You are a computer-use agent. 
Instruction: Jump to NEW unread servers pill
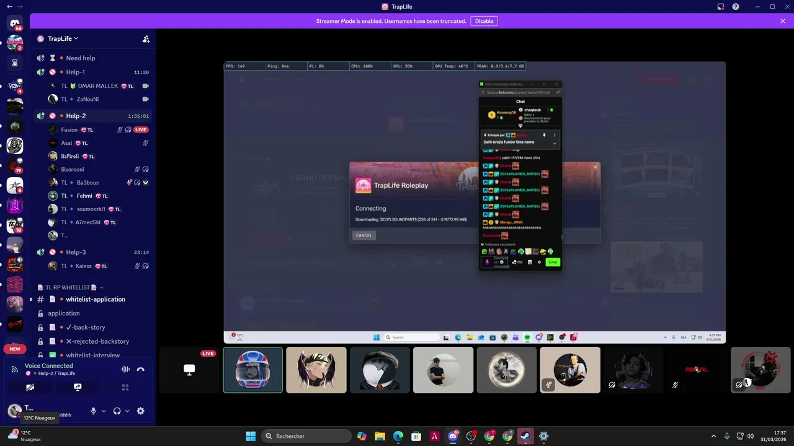[15, 349]
